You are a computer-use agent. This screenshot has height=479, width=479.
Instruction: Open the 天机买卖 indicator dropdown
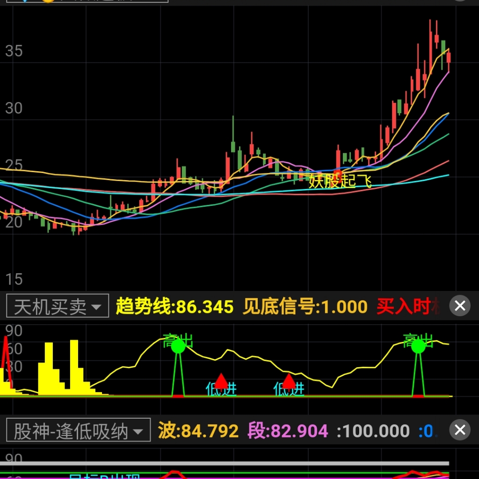coord(57,306)
